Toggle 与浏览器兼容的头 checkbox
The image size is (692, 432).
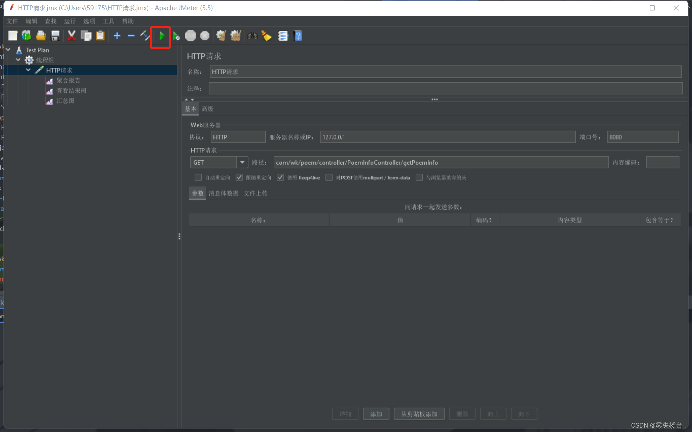coord(419,177)
